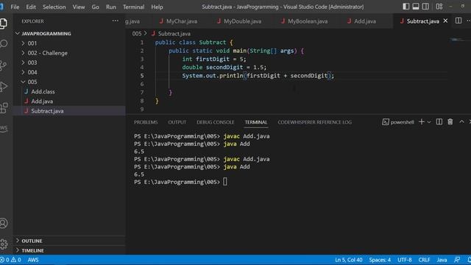Switch to Debug Console tab

coord(215,122)
